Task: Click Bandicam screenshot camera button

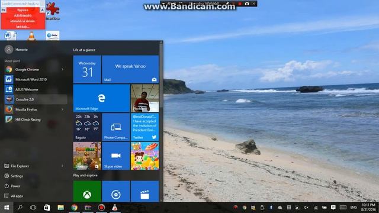Action: pyautogui.click(x=247, y=4)
